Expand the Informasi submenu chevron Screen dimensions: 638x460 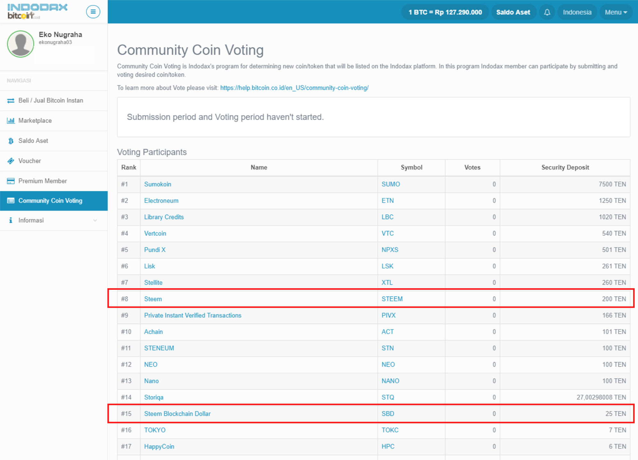95,220
